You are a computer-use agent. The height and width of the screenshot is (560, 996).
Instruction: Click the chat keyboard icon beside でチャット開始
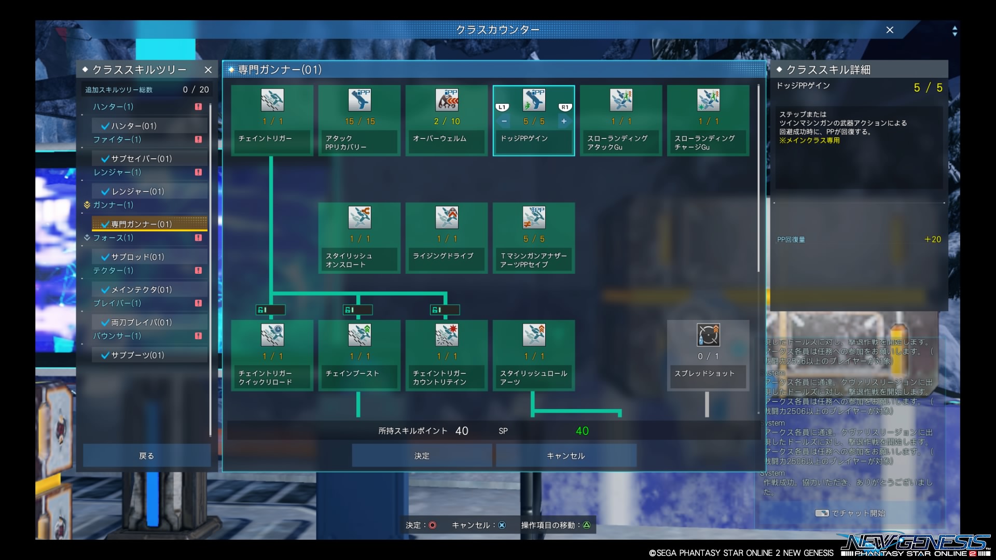coord(822,513)
